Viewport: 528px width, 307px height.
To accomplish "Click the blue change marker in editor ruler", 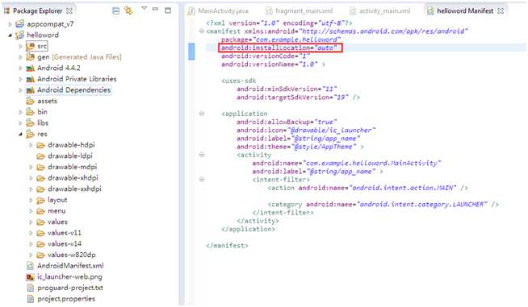I will [191, 52].
